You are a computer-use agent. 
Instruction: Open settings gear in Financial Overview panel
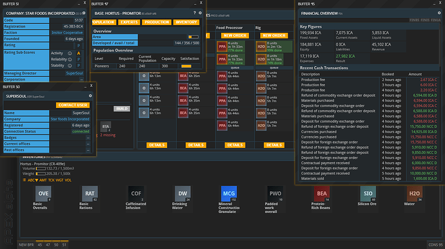click(439, 13)
